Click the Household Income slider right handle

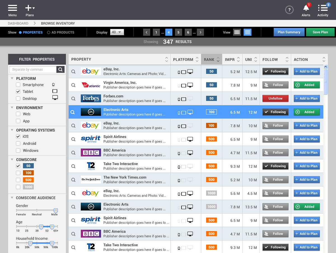[x=52, y=243]
